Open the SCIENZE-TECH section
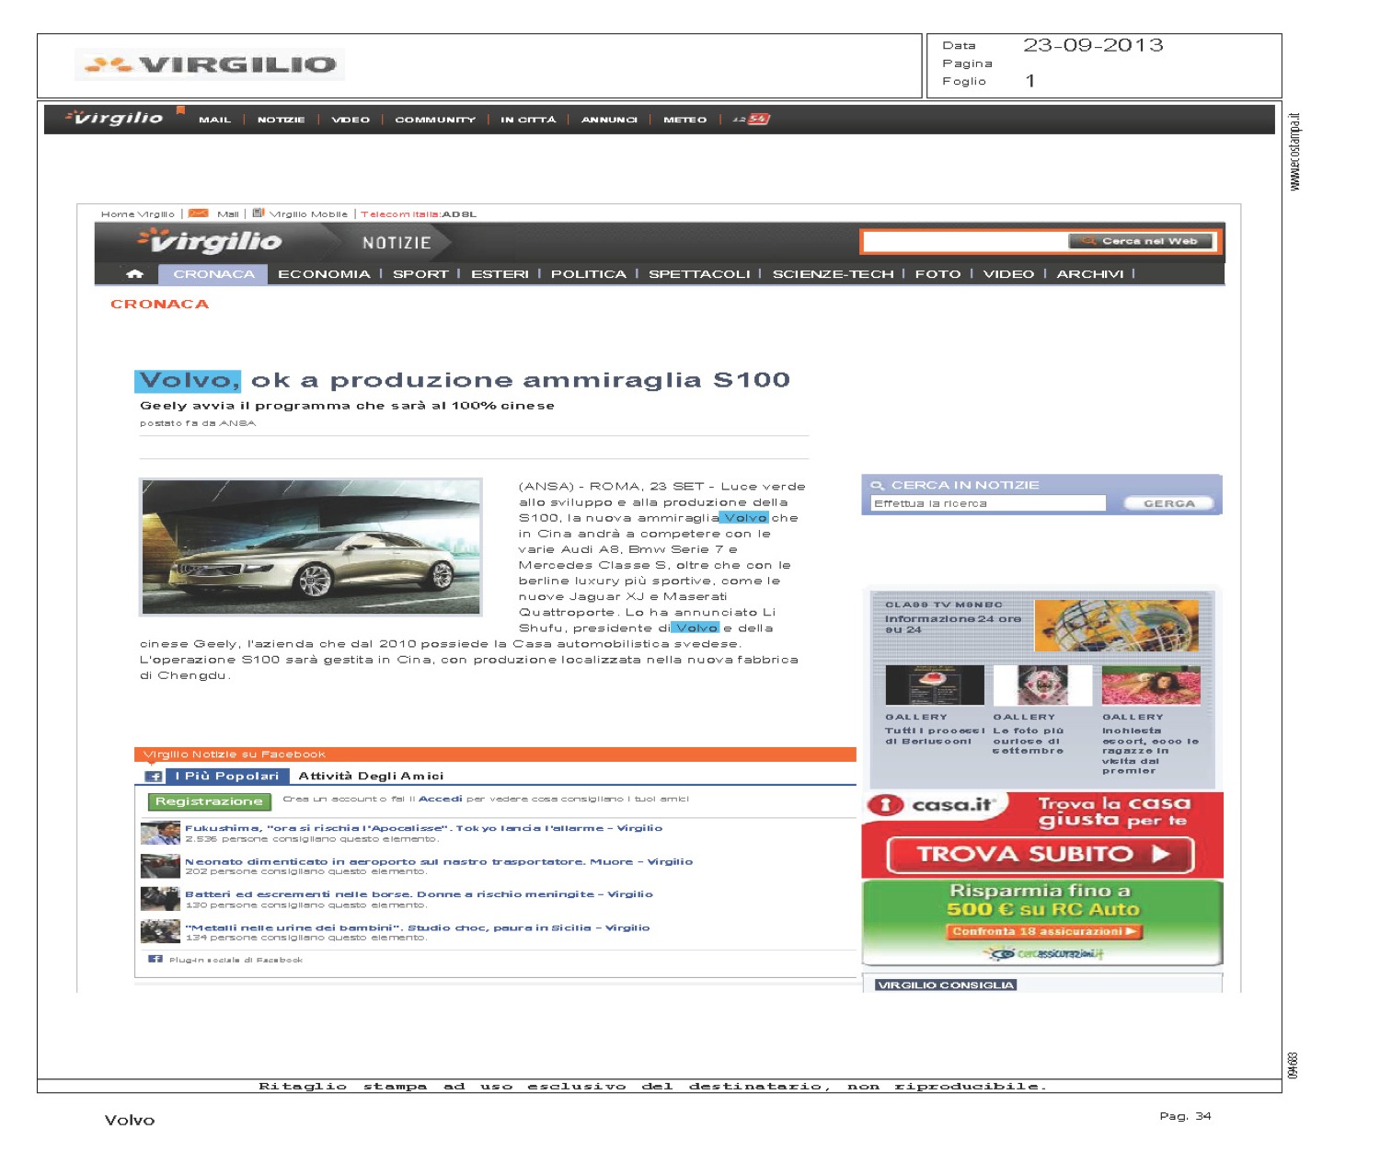 (833, 274)
